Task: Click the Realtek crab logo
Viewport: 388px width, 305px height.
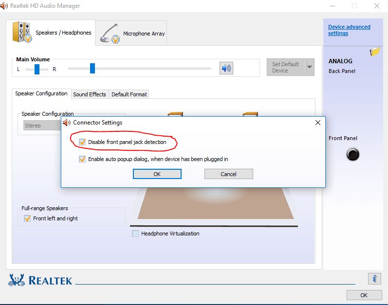Action: (17, 280)
